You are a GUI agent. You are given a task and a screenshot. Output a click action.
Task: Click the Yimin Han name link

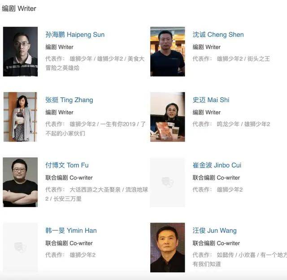pyautogui.click(x=71, y=230)
